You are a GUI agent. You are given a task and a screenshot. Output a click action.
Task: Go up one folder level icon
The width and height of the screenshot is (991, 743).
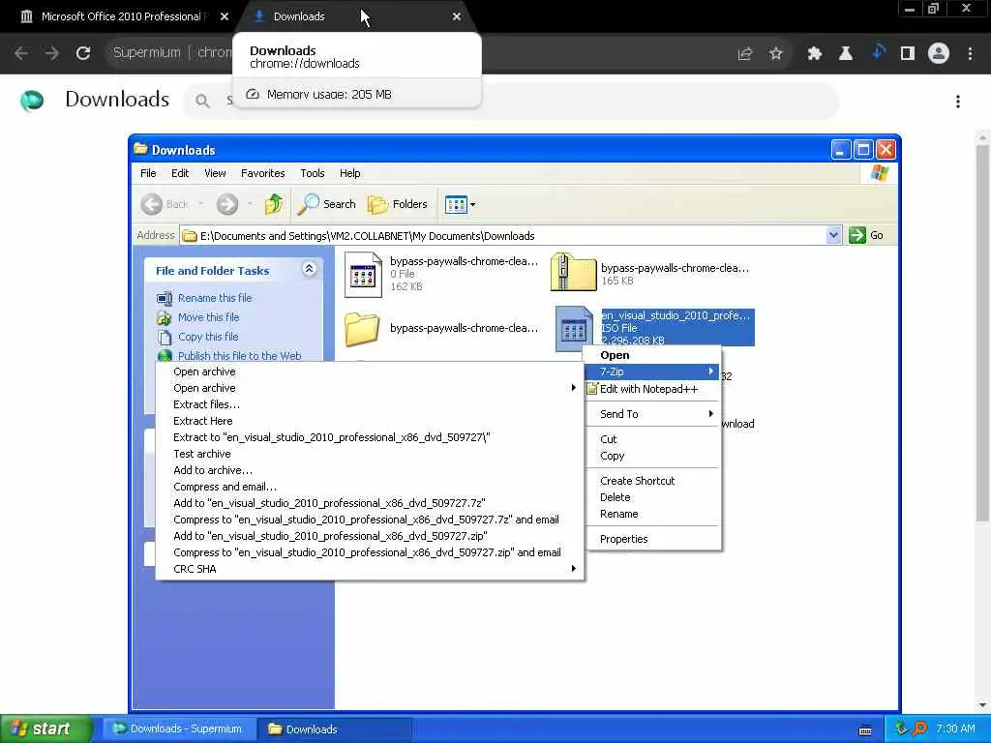click(x=274, y=204)
